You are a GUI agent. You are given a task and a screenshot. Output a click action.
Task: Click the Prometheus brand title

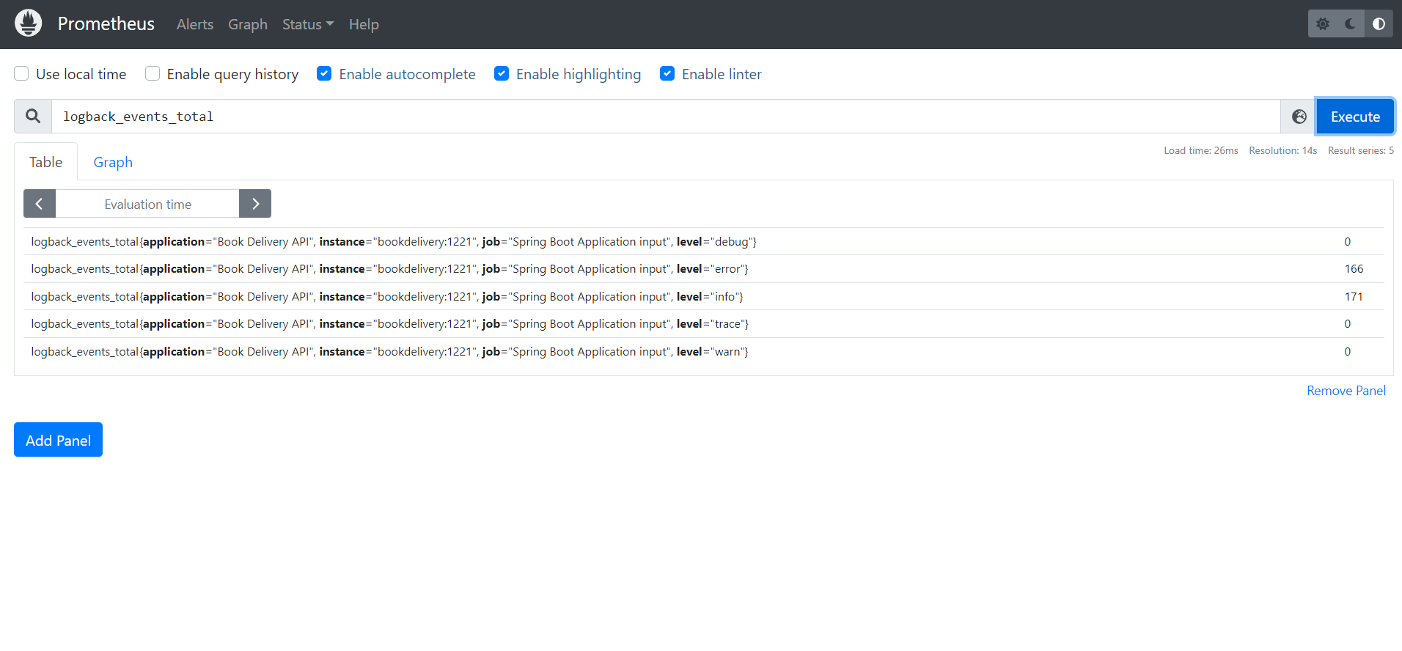(x=106, y=24)
